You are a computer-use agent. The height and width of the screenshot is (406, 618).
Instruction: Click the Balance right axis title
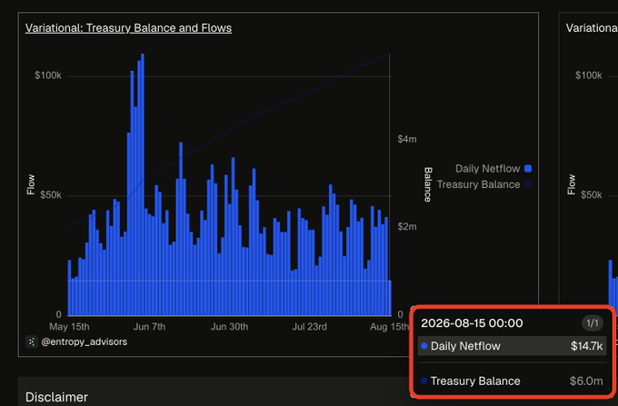coord(428,184)
